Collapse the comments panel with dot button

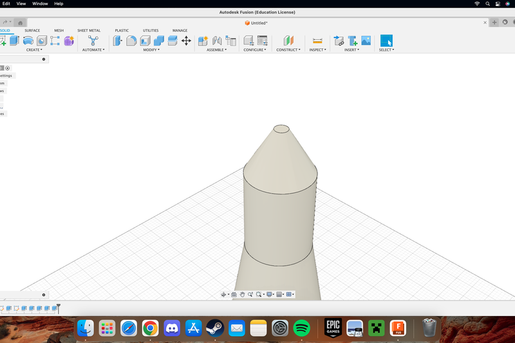click(x=43, y=295)
